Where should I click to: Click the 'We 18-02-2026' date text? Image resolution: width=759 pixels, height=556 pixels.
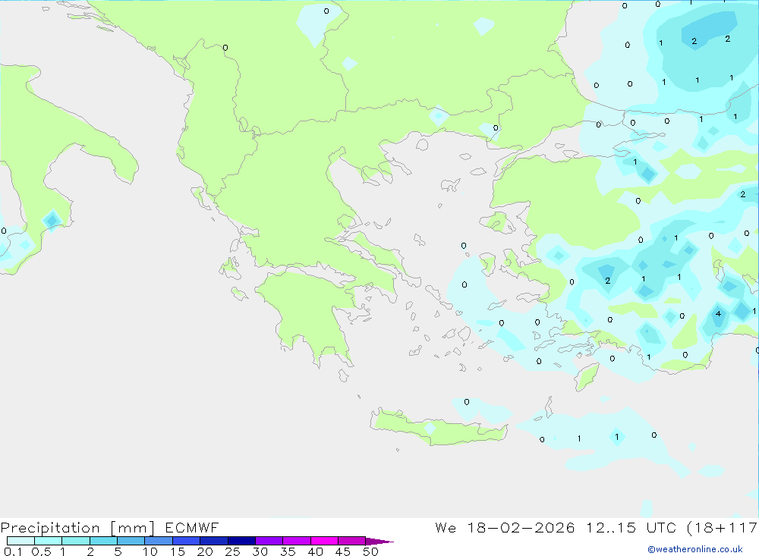tap(505, 527)
